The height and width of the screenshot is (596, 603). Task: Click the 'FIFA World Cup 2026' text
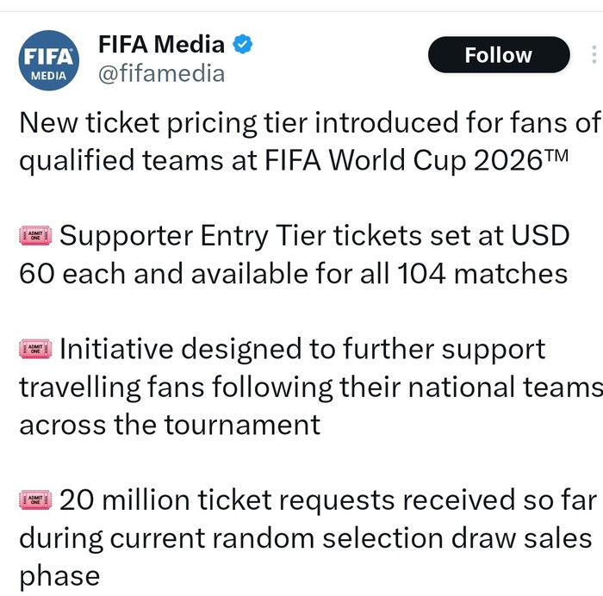413,160
